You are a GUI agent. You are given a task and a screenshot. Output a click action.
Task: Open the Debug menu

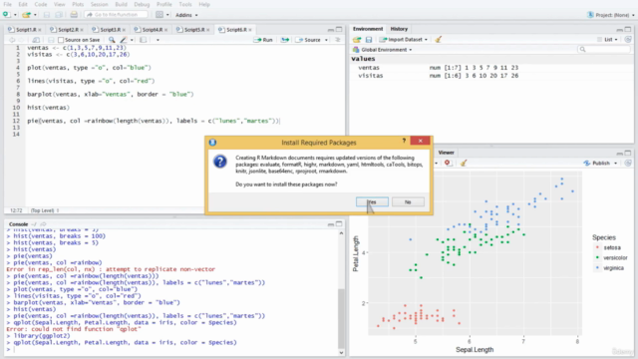click(142, 4)
